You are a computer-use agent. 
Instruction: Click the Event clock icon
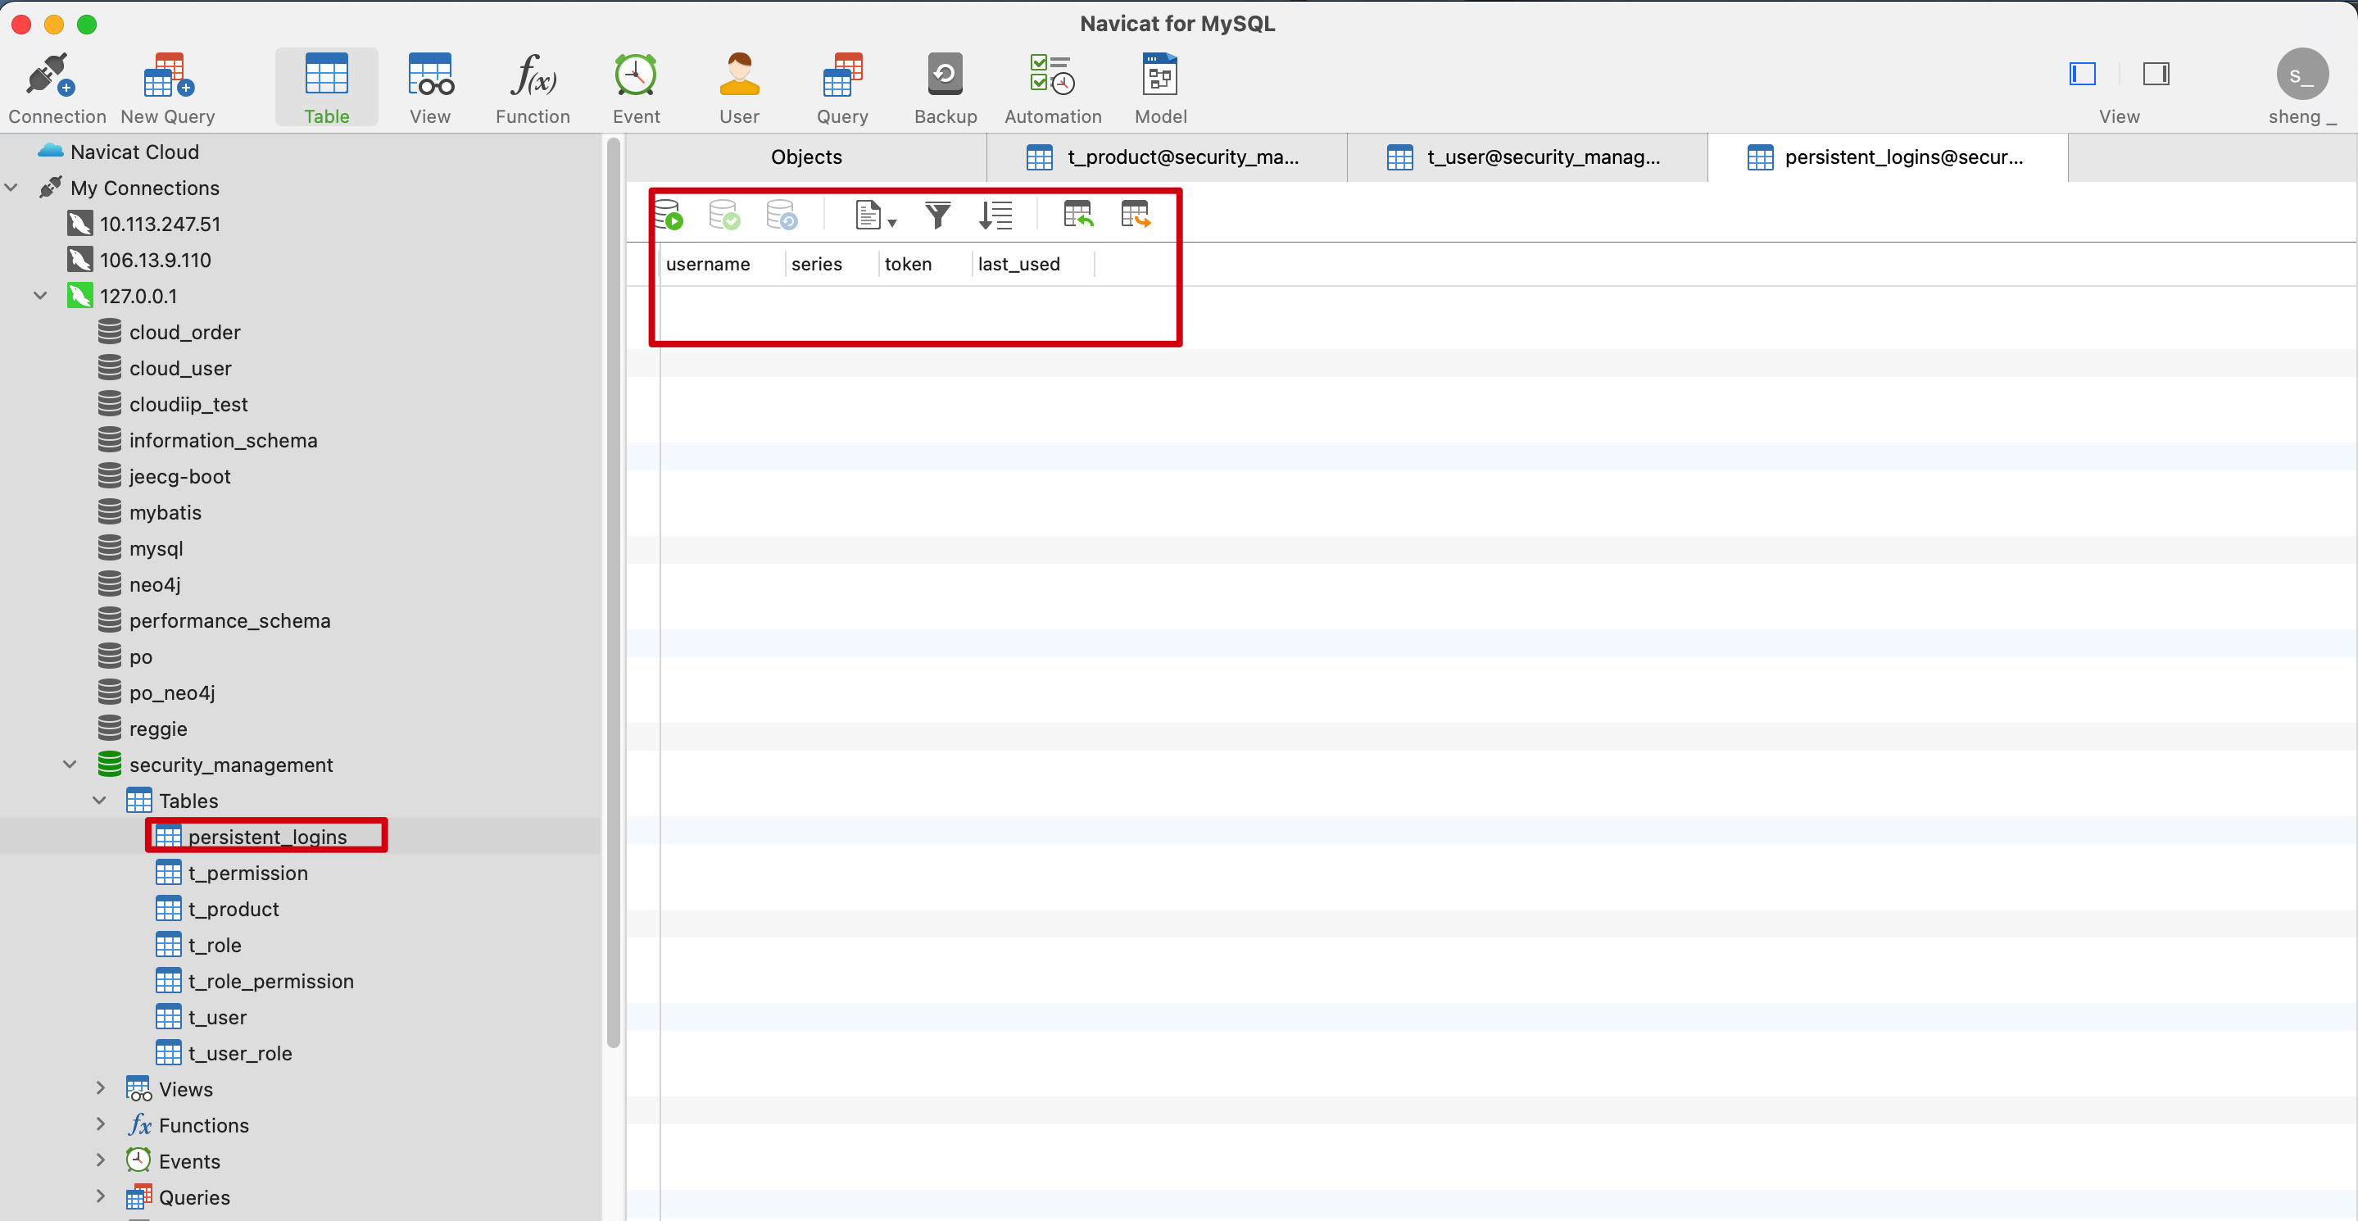point(635,76)
